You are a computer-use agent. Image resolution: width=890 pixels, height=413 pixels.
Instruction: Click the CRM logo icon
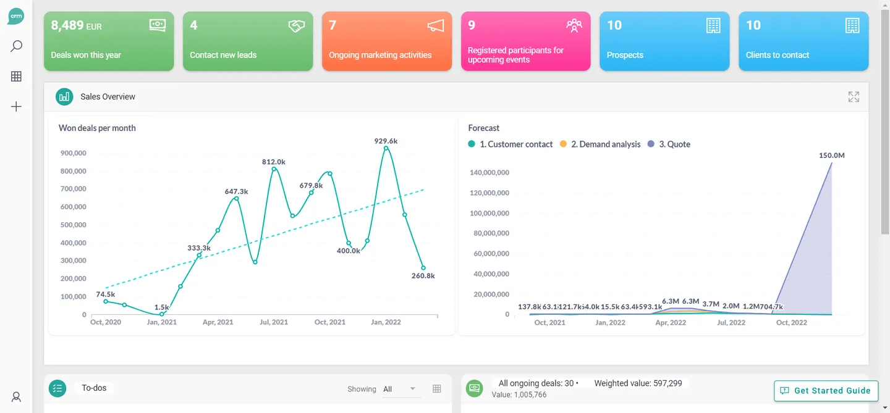pos(16,16)
